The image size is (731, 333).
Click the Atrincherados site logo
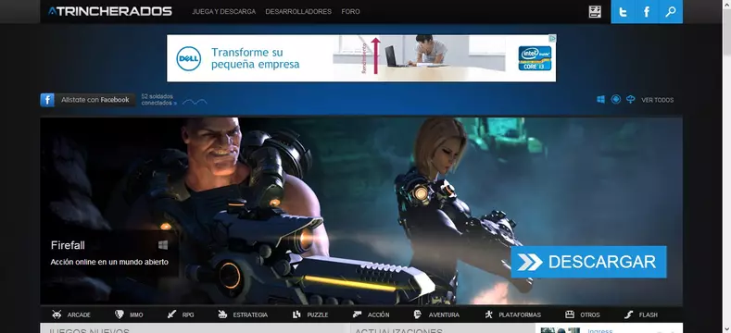tap(110, 11)
